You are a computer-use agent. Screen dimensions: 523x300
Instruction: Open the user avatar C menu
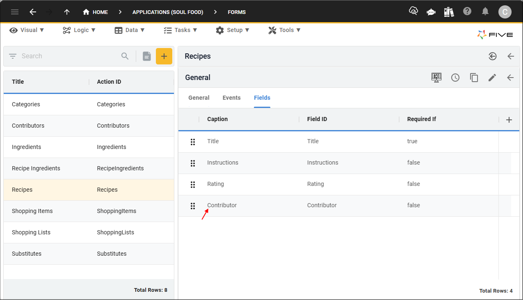[x=505, y=12]
